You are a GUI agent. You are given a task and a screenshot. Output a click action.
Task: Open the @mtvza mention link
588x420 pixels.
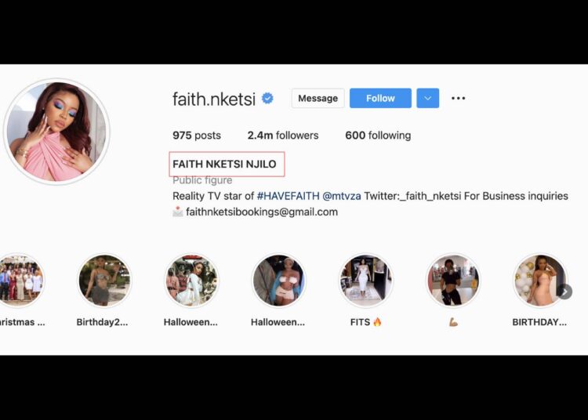(x=342, y=196)
